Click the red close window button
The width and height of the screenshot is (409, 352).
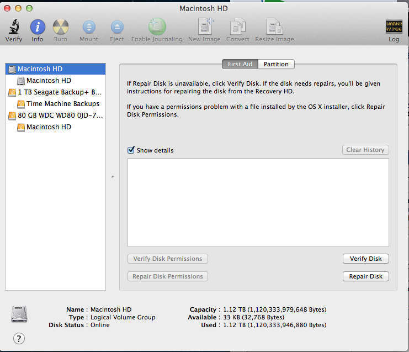point(7,8)
